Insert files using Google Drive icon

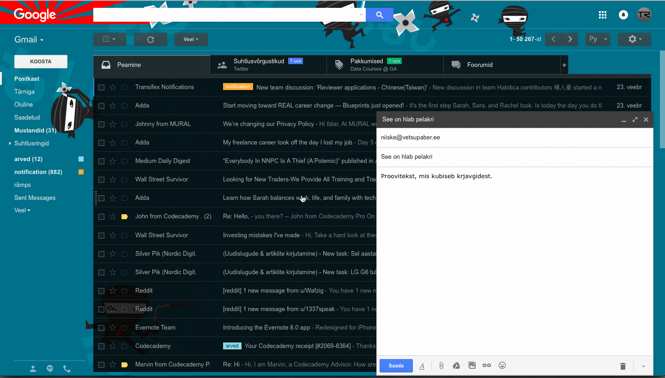pyautogui.click(x=456, y=366)
